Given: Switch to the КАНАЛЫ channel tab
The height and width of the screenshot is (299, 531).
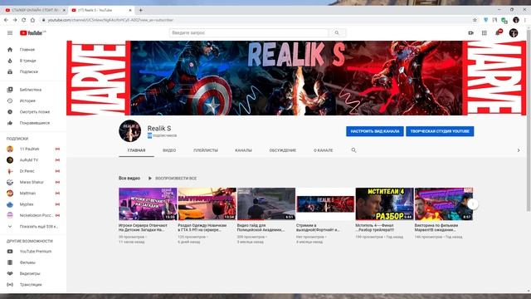Looking at the screenshot, I should pos(243,150).
